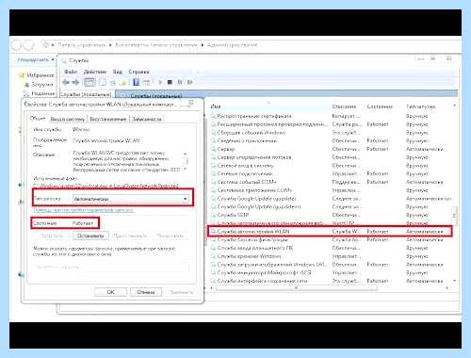Open Help via the blue toolbar icon

point(136,82)
